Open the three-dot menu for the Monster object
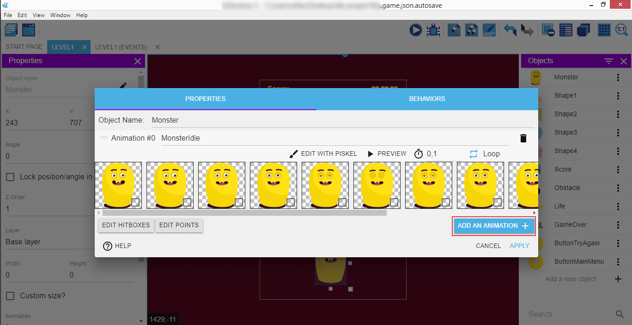 pos(618,77)
